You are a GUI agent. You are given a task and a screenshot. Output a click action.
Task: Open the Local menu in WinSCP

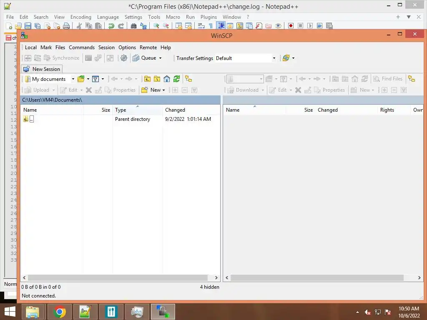point(31,47)
